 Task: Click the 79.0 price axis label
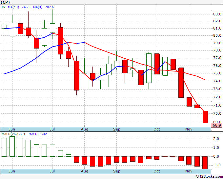[217, 43]
